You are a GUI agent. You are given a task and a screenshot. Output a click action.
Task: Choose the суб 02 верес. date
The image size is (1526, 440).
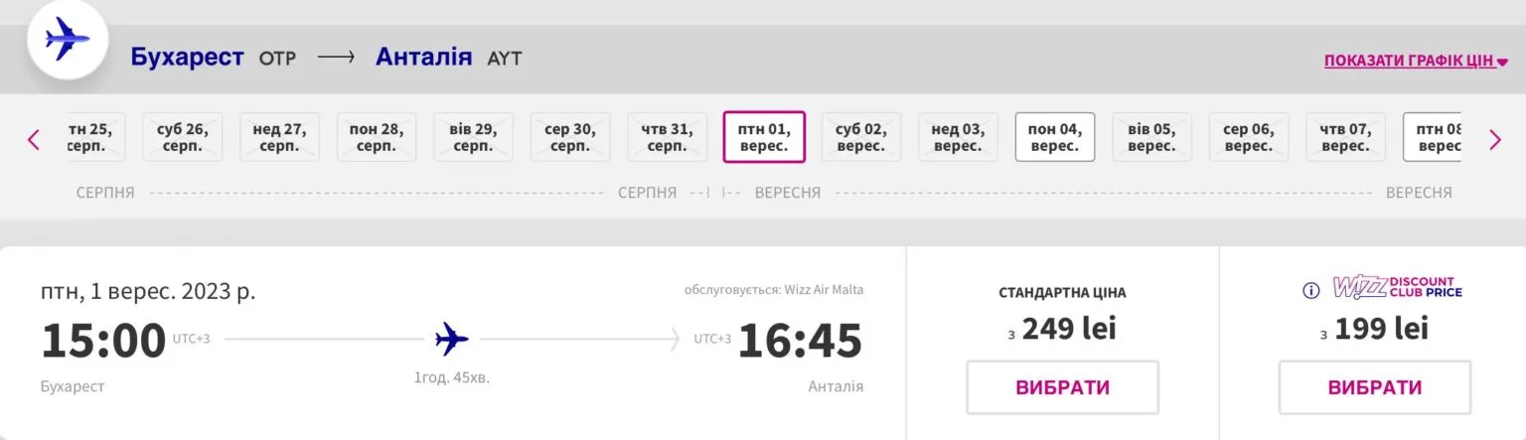(860, 137)
